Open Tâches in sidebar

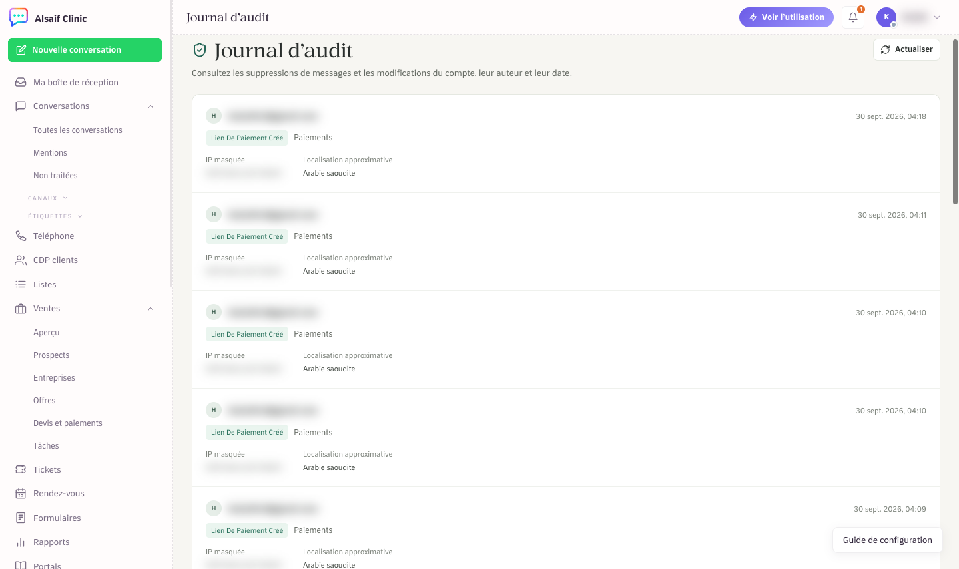(x=46, y=446)
